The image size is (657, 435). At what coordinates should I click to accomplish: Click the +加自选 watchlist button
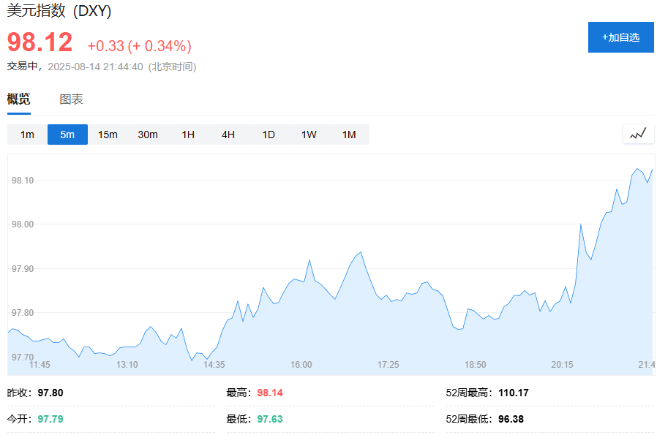(x=620, y=37)
